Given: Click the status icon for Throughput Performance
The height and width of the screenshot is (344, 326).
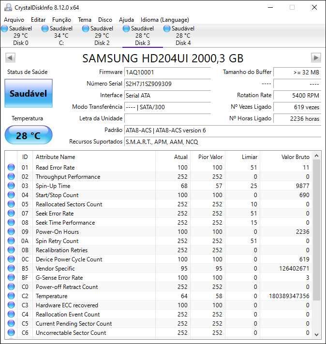Looking at the screenshot, I should coord(11,177).
